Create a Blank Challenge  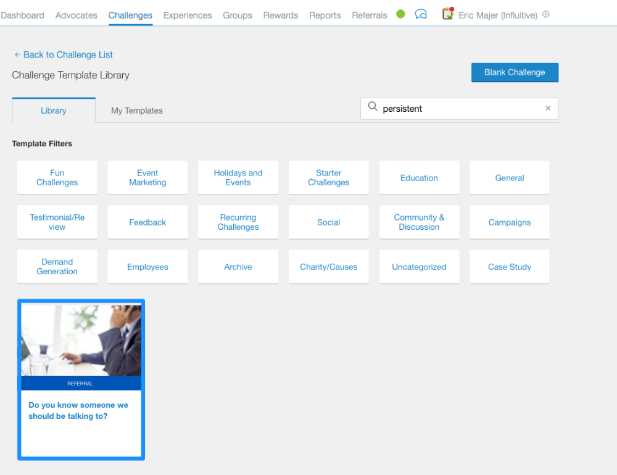coord(515,72)
